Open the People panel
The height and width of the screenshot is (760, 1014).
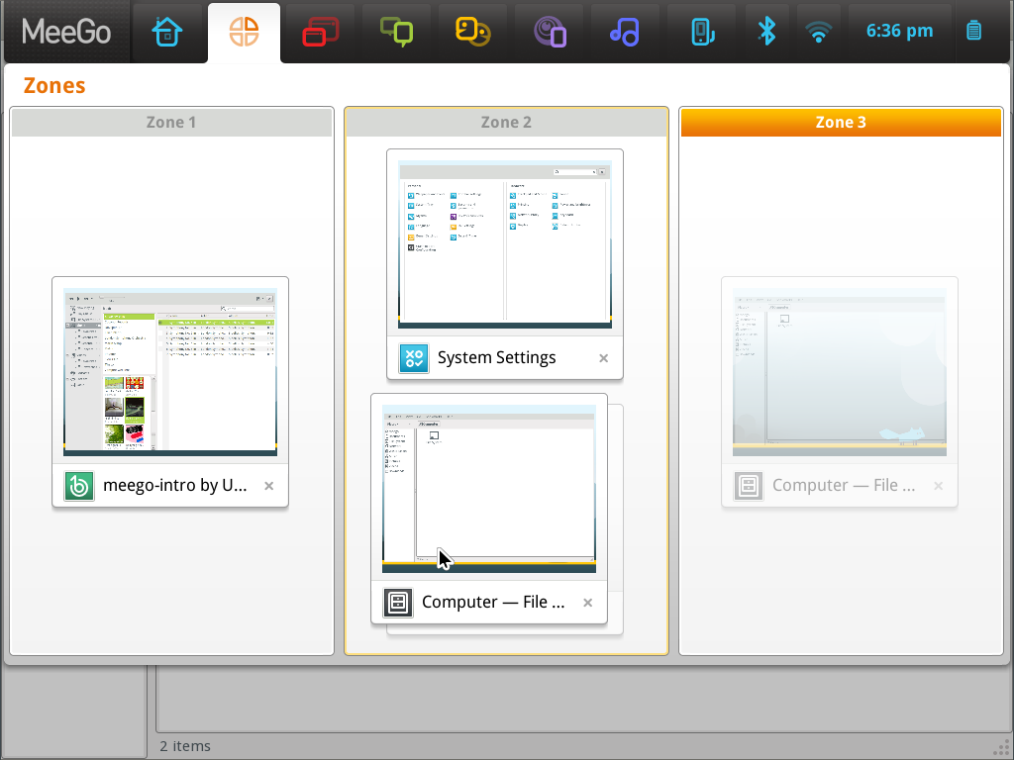[x=472, y=31]
